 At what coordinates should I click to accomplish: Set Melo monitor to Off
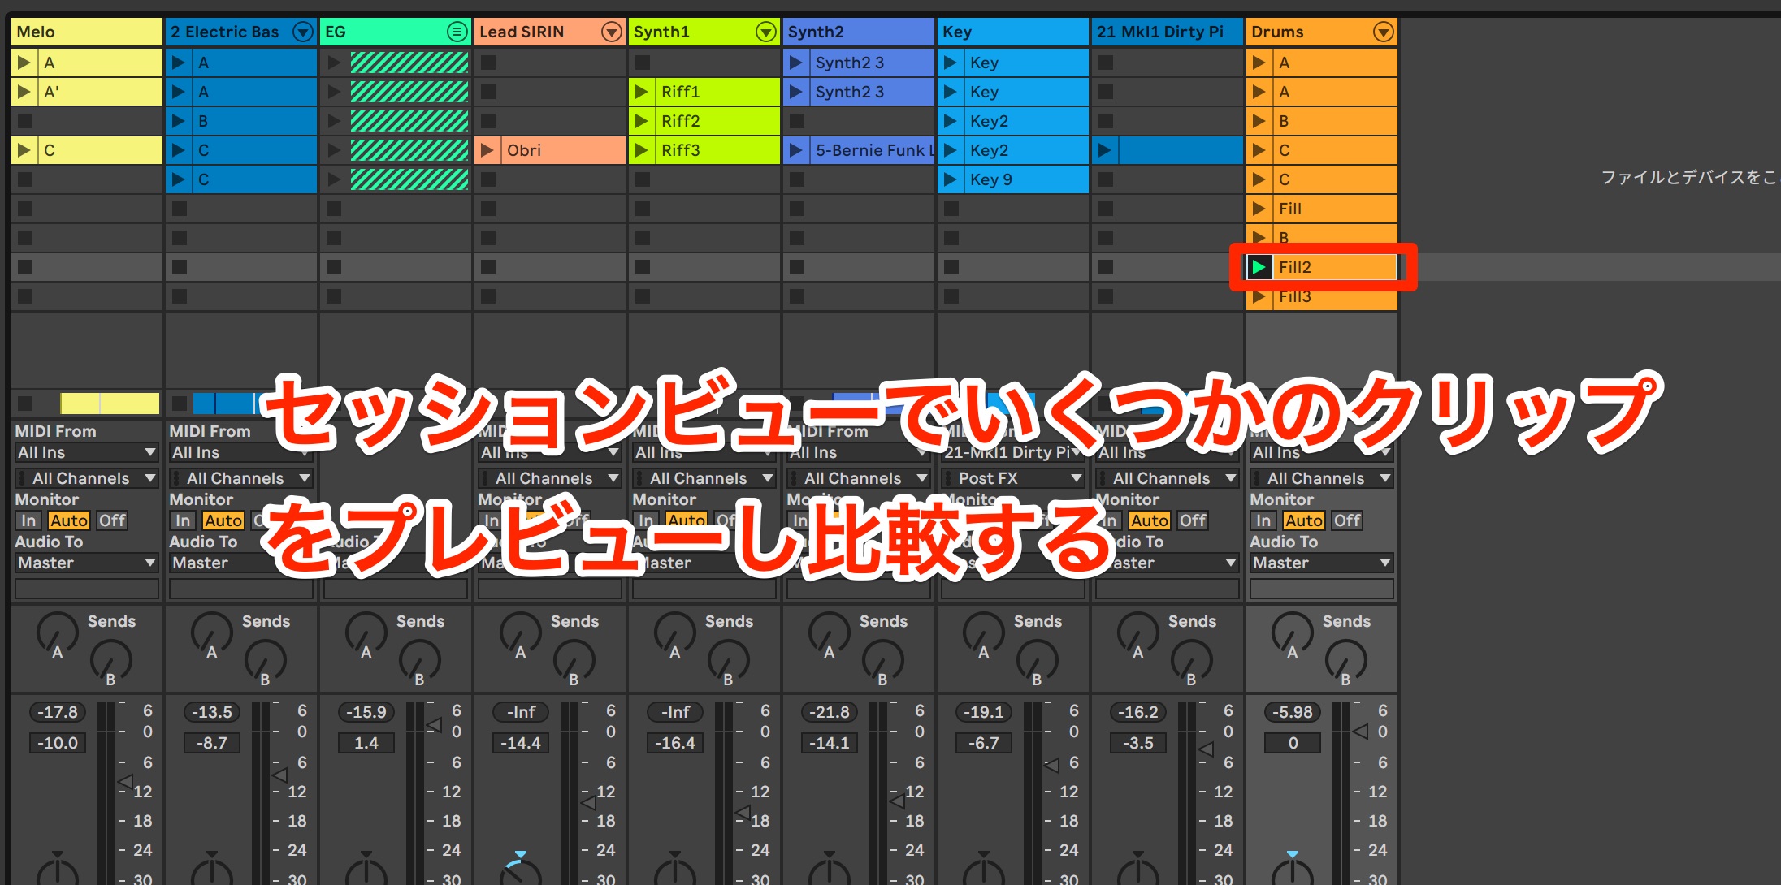click(112, 520)
